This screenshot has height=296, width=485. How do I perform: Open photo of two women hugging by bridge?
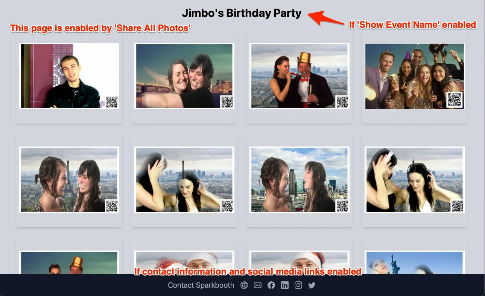(184, 76)
